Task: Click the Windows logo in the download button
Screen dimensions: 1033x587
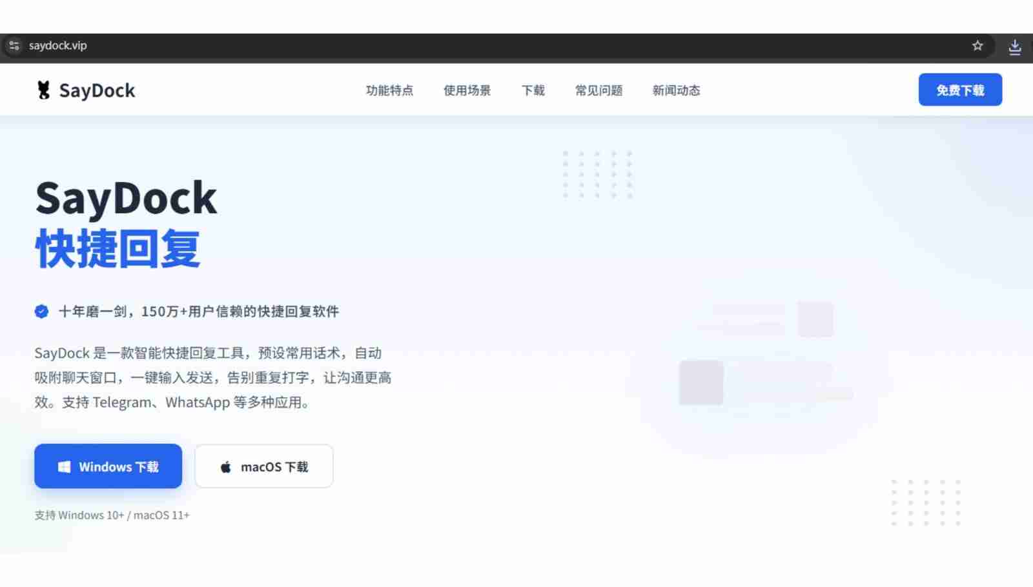Action: (64, 466)
